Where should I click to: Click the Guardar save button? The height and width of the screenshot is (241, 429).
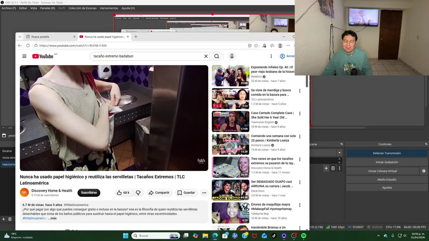pos(186,193)
